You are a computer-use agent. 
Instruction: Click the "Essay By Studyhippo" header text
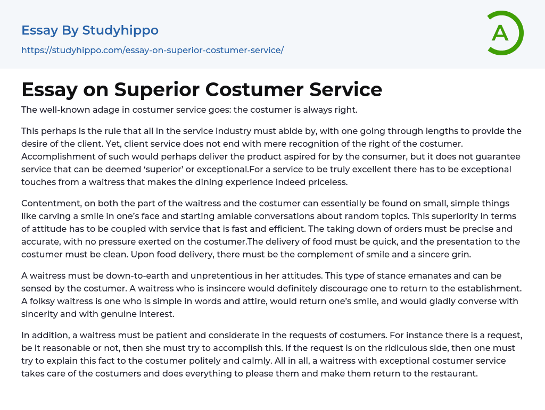[90, 30]
